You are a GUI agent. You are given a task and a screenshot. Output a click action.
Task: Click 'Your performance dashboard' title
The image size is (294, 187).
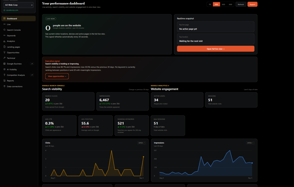pos(63,3)
